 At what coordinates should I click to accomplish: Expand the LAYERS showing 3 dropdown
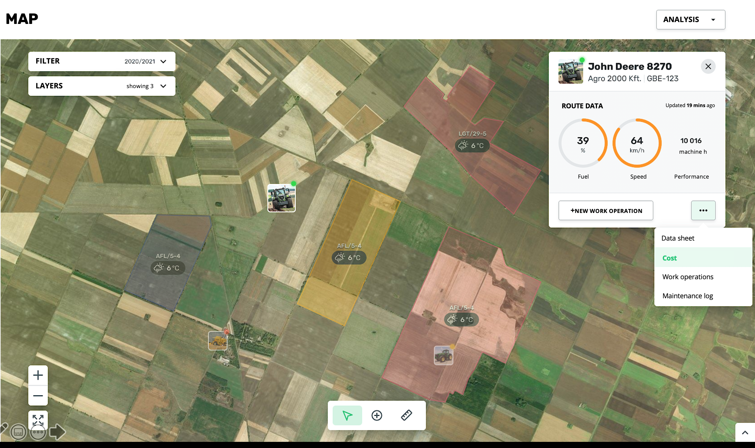click(102, 86)
